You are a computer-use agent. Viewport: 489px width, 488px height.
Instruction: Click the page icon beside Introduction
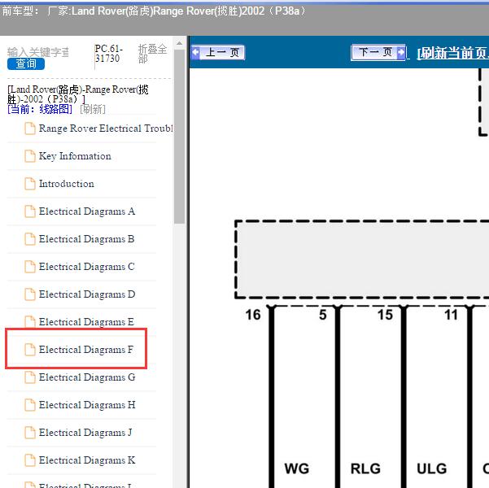pos(30,184)
